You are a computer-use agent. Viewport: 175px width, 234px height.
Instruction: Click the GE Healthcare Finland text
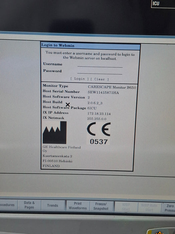coord(62,147)
